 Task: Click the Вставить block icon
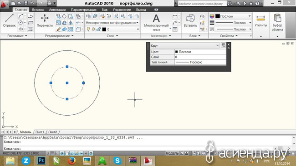[190, 20]
